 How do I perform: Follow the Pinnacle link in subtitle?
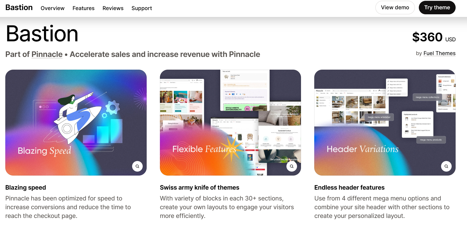(x=47, y=54)
